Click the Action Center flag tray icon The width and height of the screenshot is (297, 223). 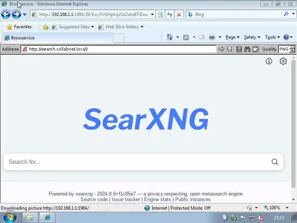(243, 218)
